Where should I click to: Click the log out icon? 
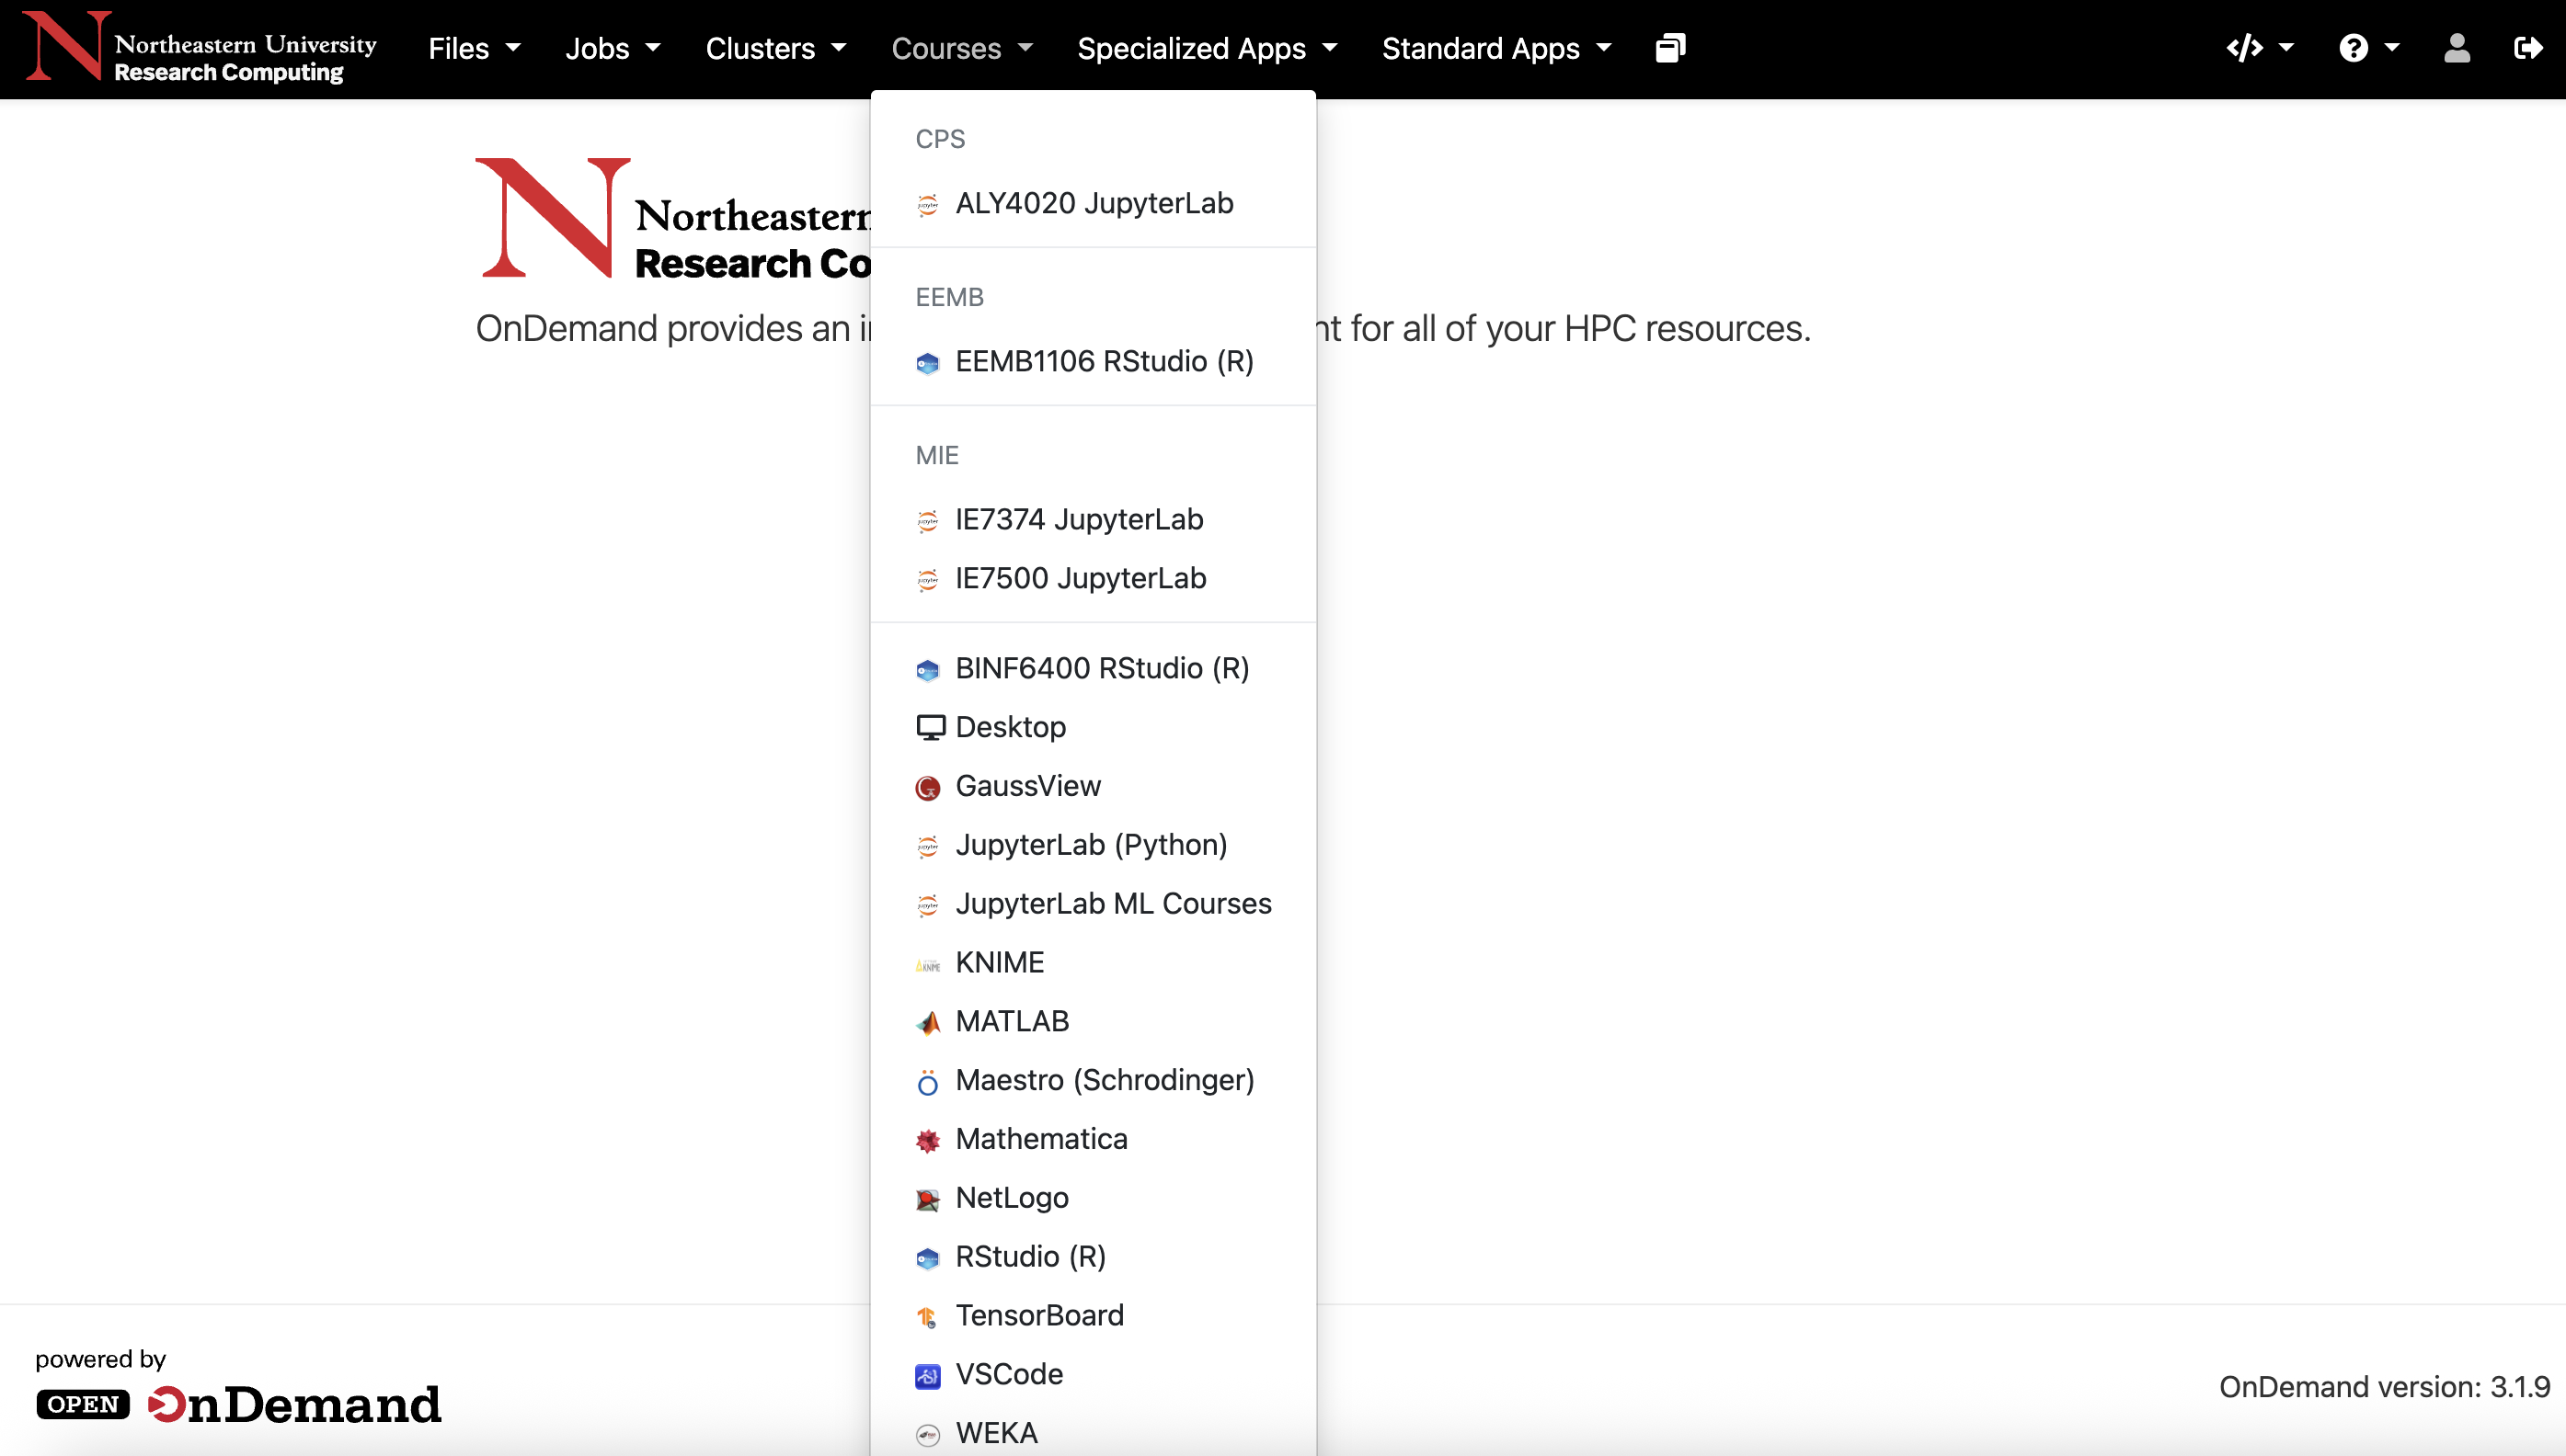(x=2527, y=48)
